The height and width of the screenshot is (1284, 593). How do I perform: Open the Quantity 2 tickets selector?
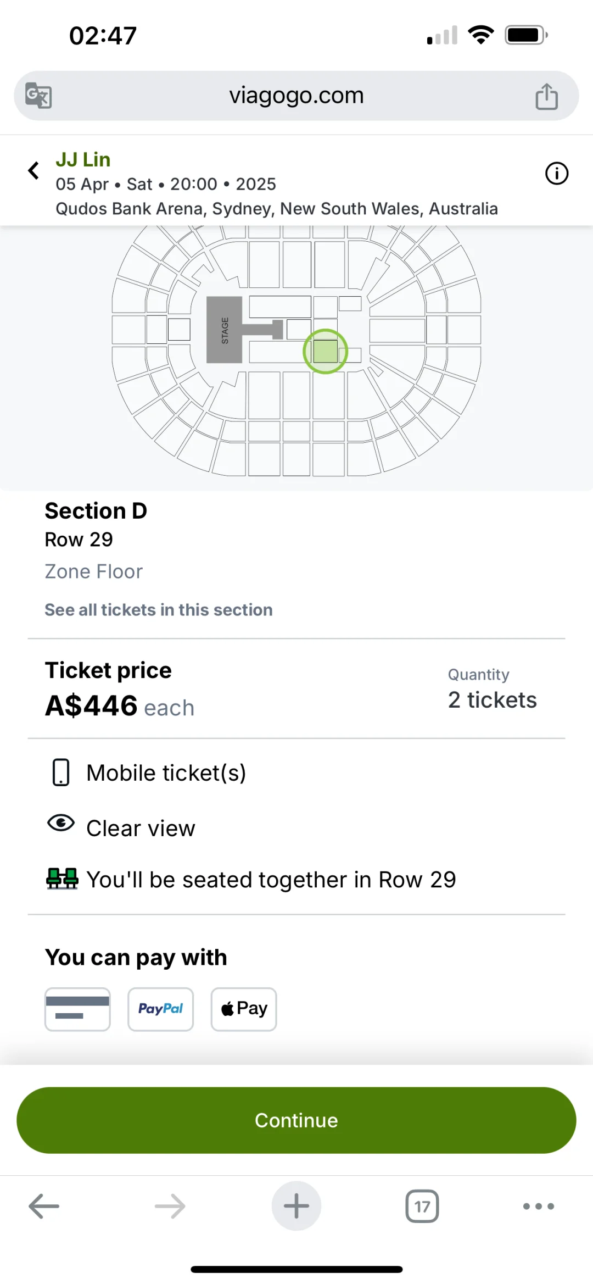coord(492,699)
